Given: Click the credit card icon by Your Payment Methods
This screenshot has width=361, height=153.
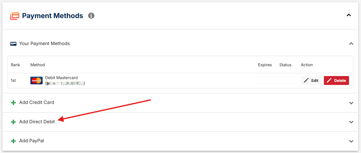Looking at the screenshot, I should [13, 44].
